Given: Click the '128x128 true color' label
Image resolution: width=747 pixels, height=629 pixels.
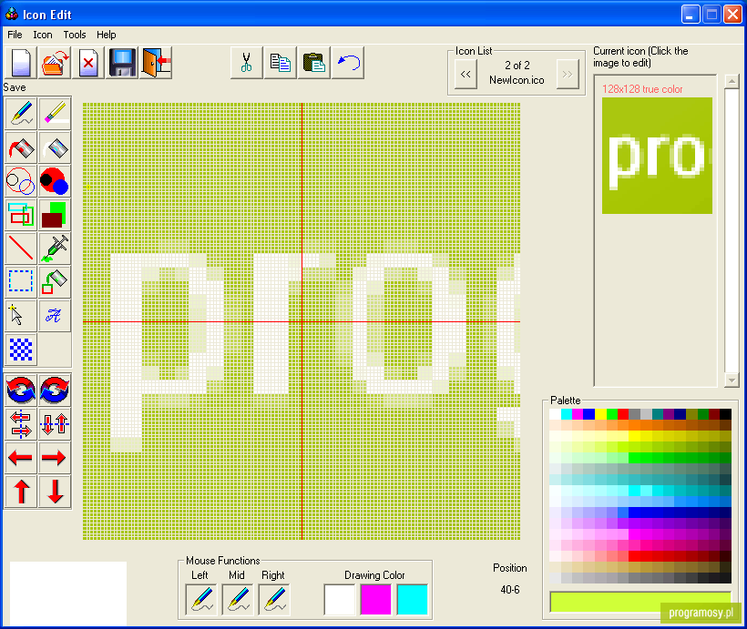Looking at the screenshot, I should pyautogui.click(x=642, y=89).
